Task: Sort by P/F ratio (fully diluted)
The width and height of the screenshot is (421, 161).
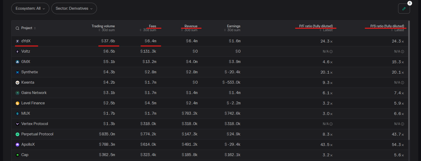Action: 316,28
